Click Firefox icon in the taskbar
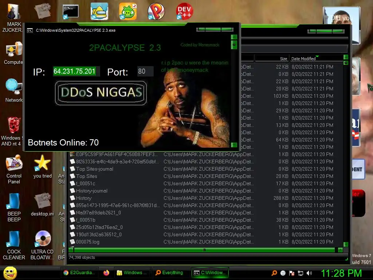 pos(106,273)
